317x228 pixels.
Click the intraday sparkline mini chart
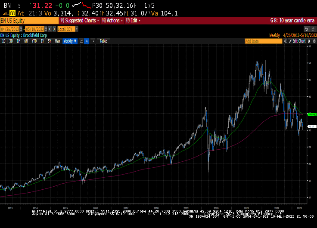pyautogui.click(x=82, y=5)
